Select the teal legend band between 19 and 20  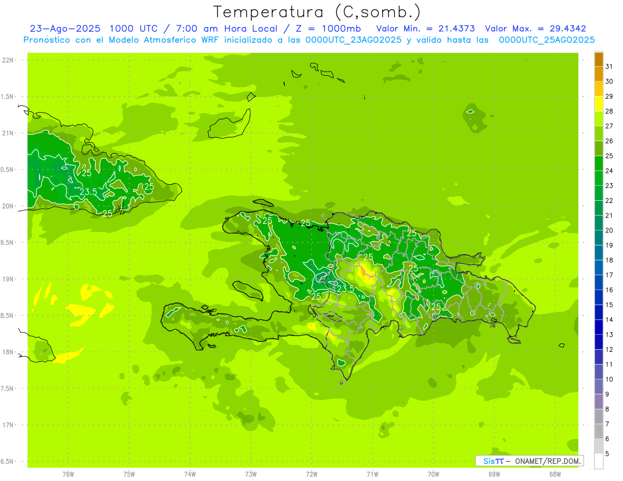(599, 238)
